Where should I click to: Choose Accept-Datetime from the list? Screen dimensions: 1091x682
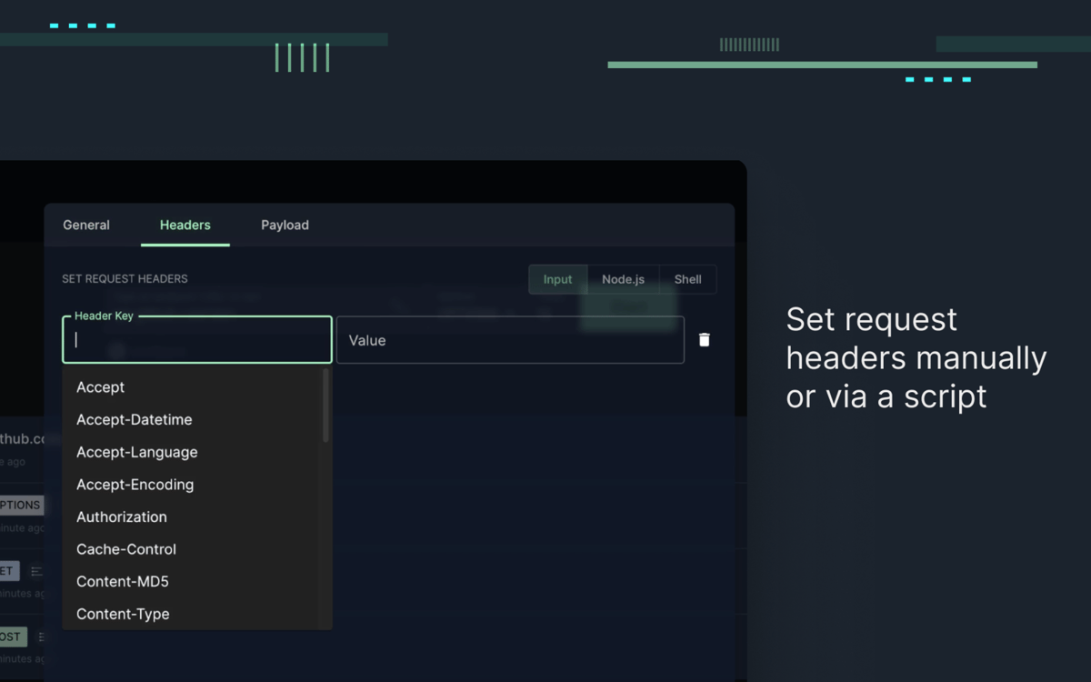pyautogui.click(x=135, y=420)
